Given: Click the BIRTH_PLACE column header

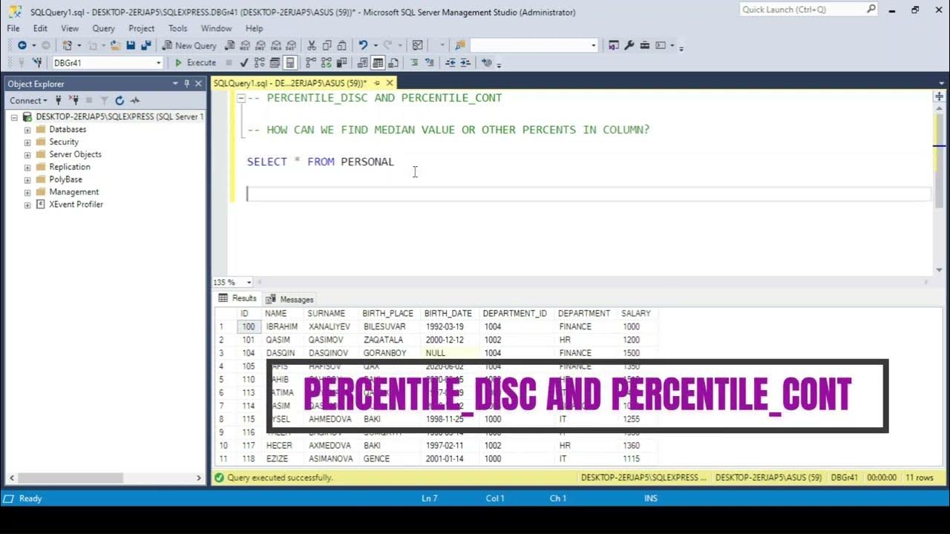Looking at the screenshot, I should click(x=387, y=314).
